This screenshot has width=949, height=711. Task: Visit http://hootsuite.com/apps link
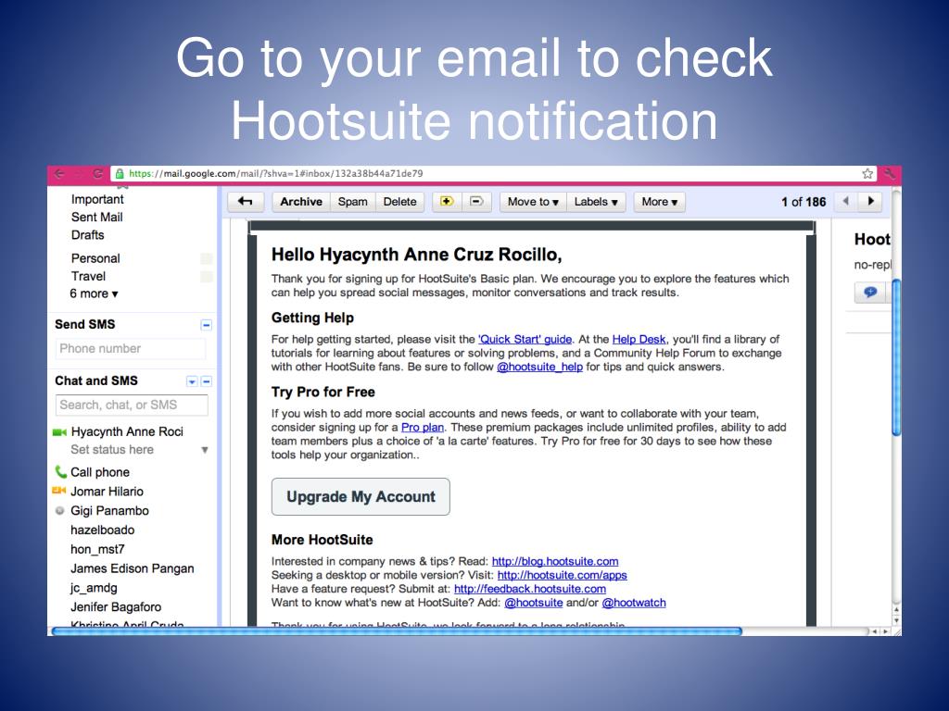pos(563,575)
